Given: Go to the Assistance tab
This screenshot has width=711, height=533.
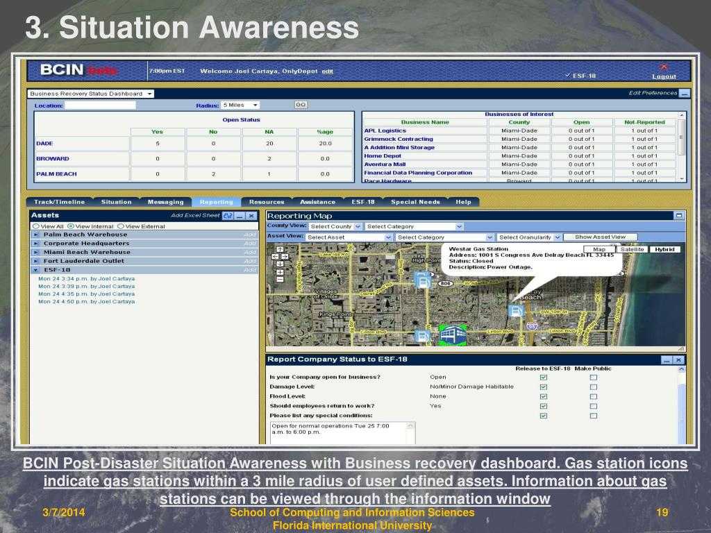Looking at the screenshot, I should pos(317,202).
